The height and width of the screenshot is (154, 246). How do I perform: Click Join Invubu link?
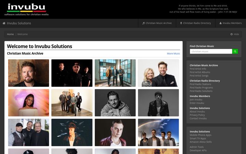[x=196, y=100]
